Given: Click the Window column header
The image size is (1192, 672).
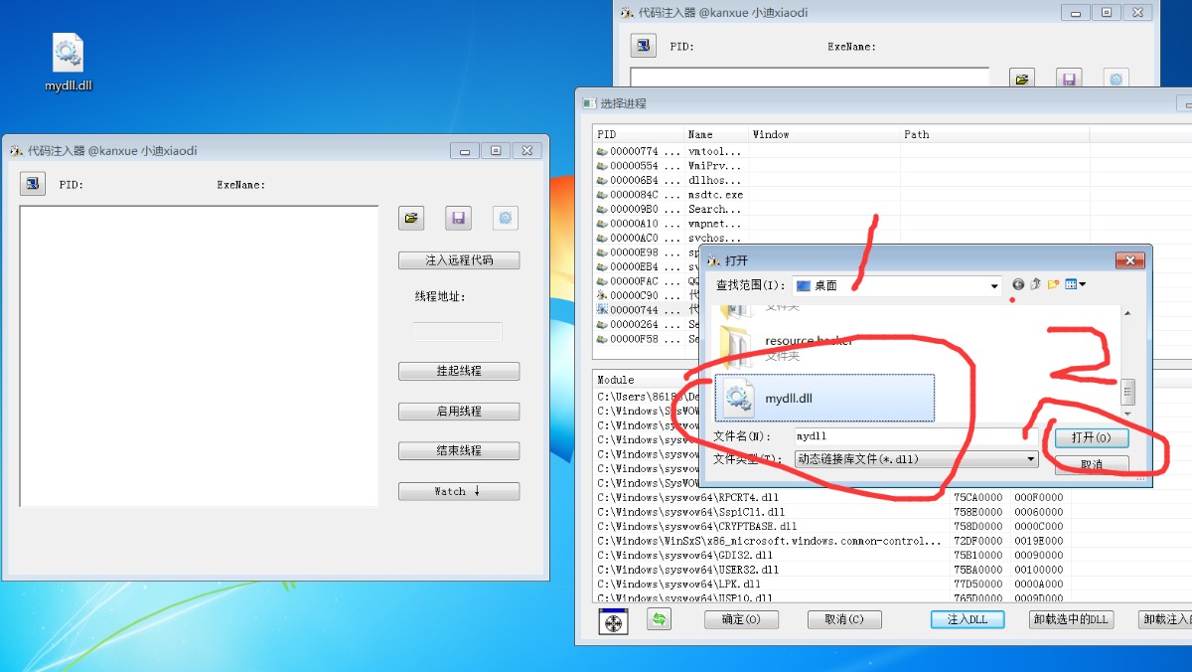Looking at the screenshot, I should point(824,134).
